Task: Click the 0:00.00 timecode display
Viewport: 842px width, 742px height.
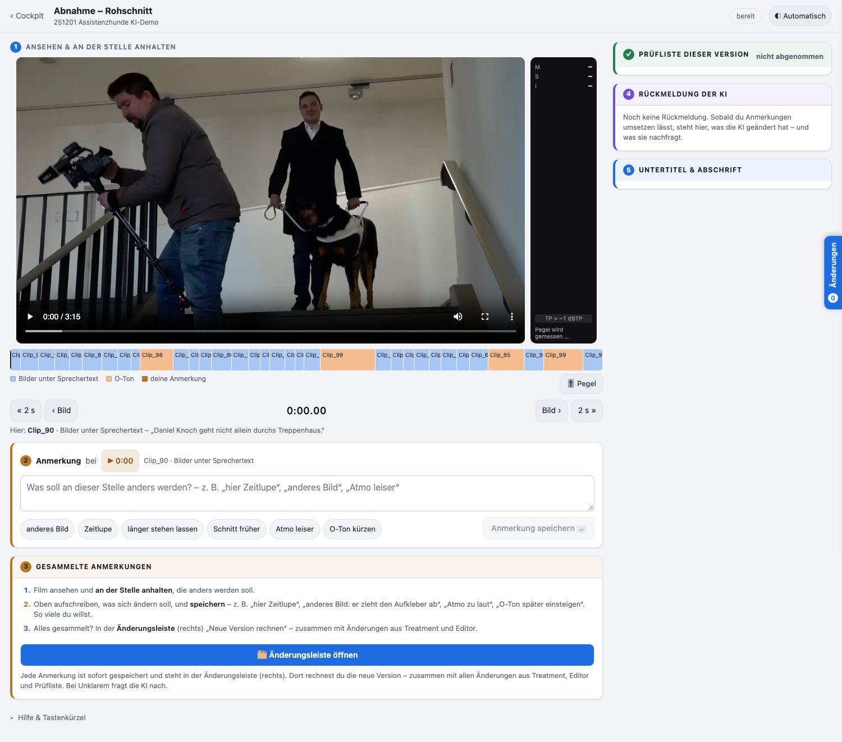Action: (x=306, y=411)
